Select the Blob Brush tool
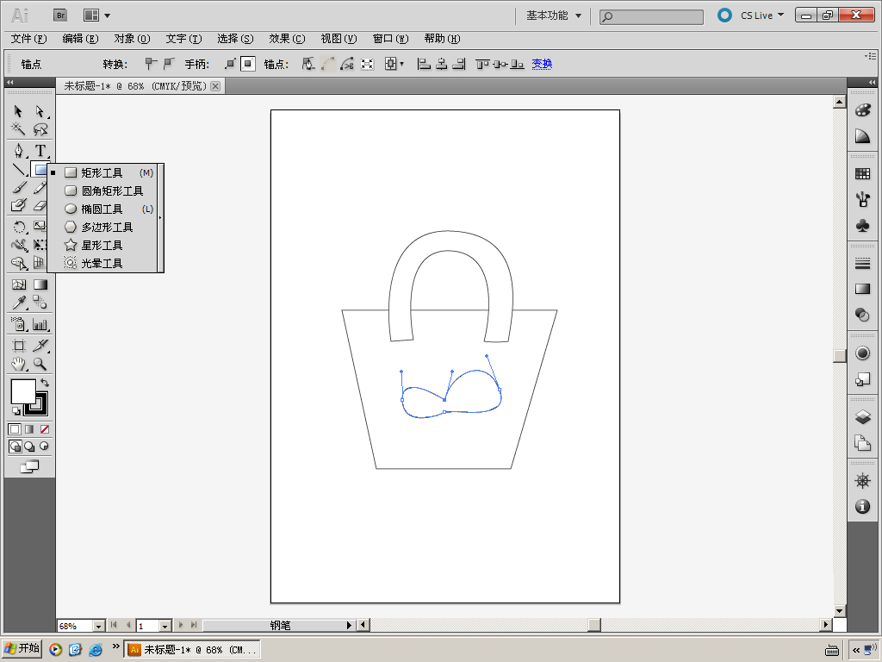882x662 pixels. tap(18, 205)
